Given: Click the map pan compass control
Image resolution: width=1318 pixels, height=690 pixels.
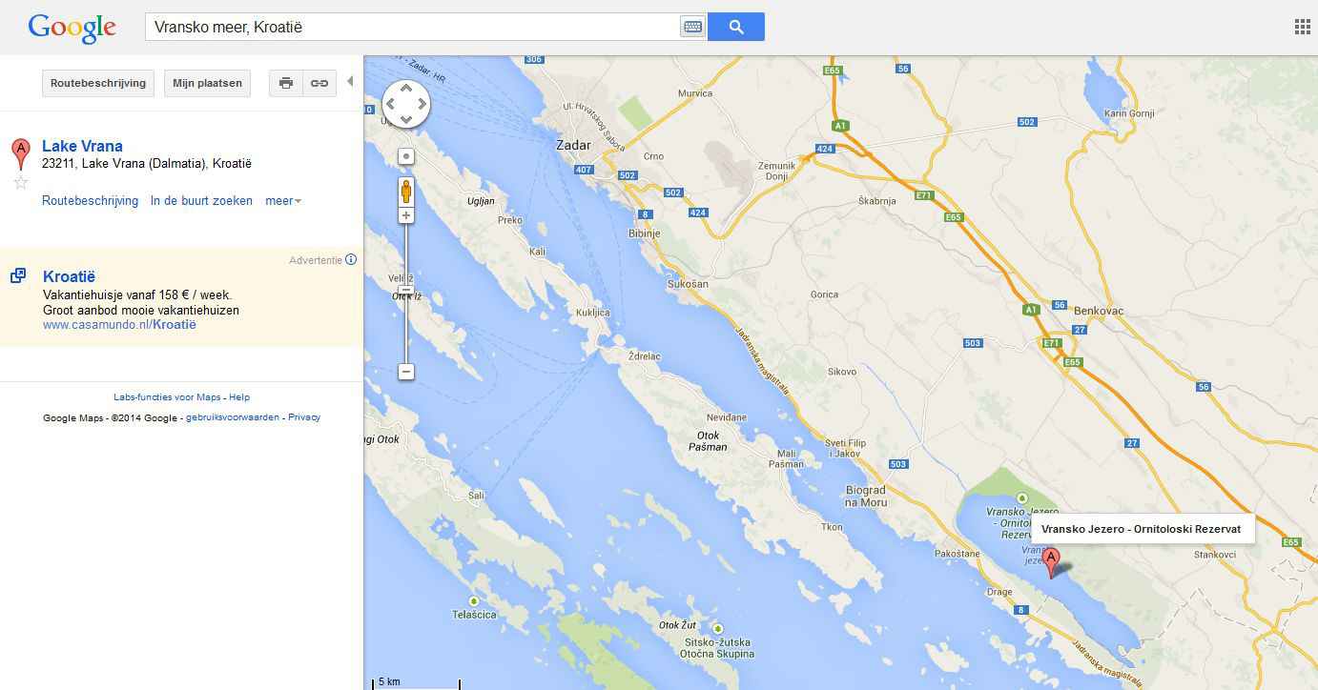Looking at the screenshot, I should [x=406, y=104].
